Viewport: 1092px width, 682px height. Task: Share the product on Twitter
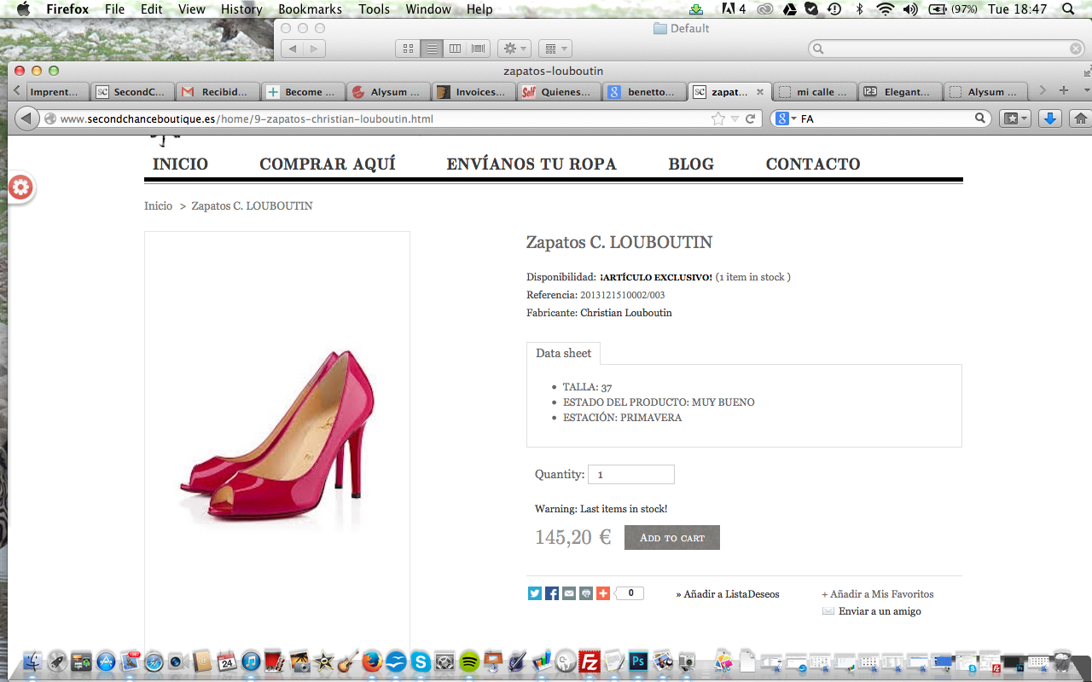tap(535, 593)
